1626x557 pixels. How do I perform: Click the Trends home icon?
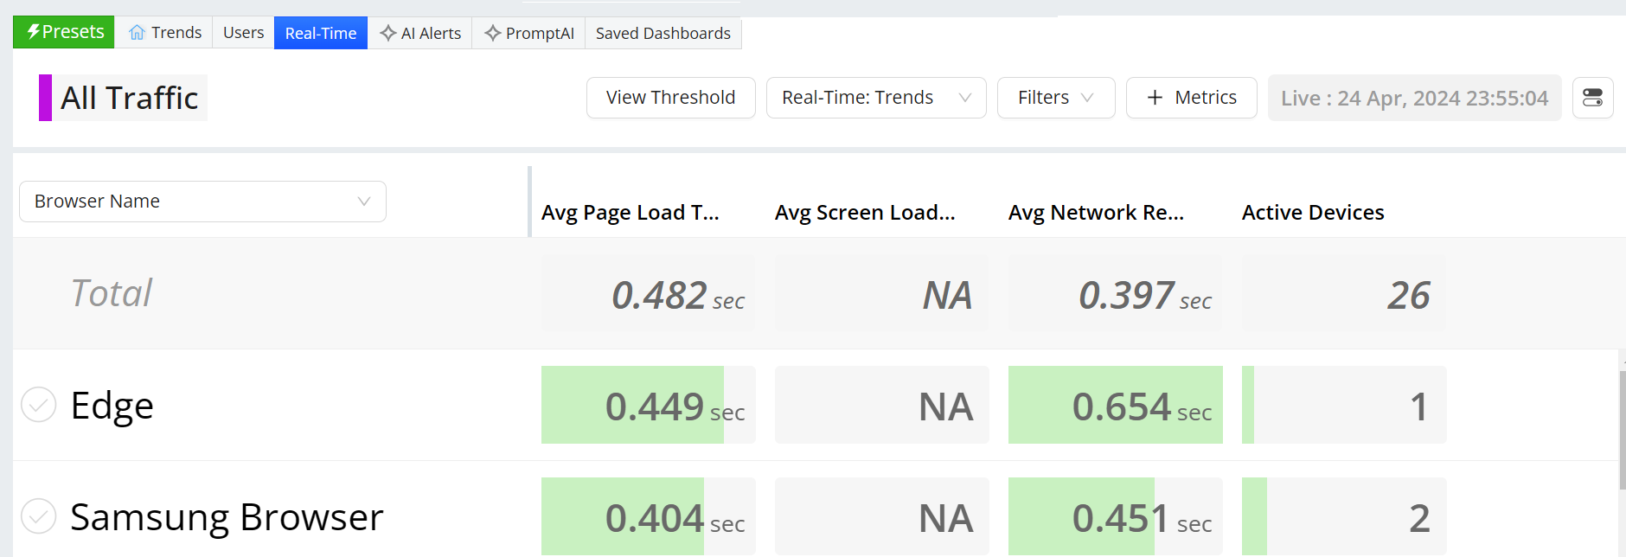[137, 33]
